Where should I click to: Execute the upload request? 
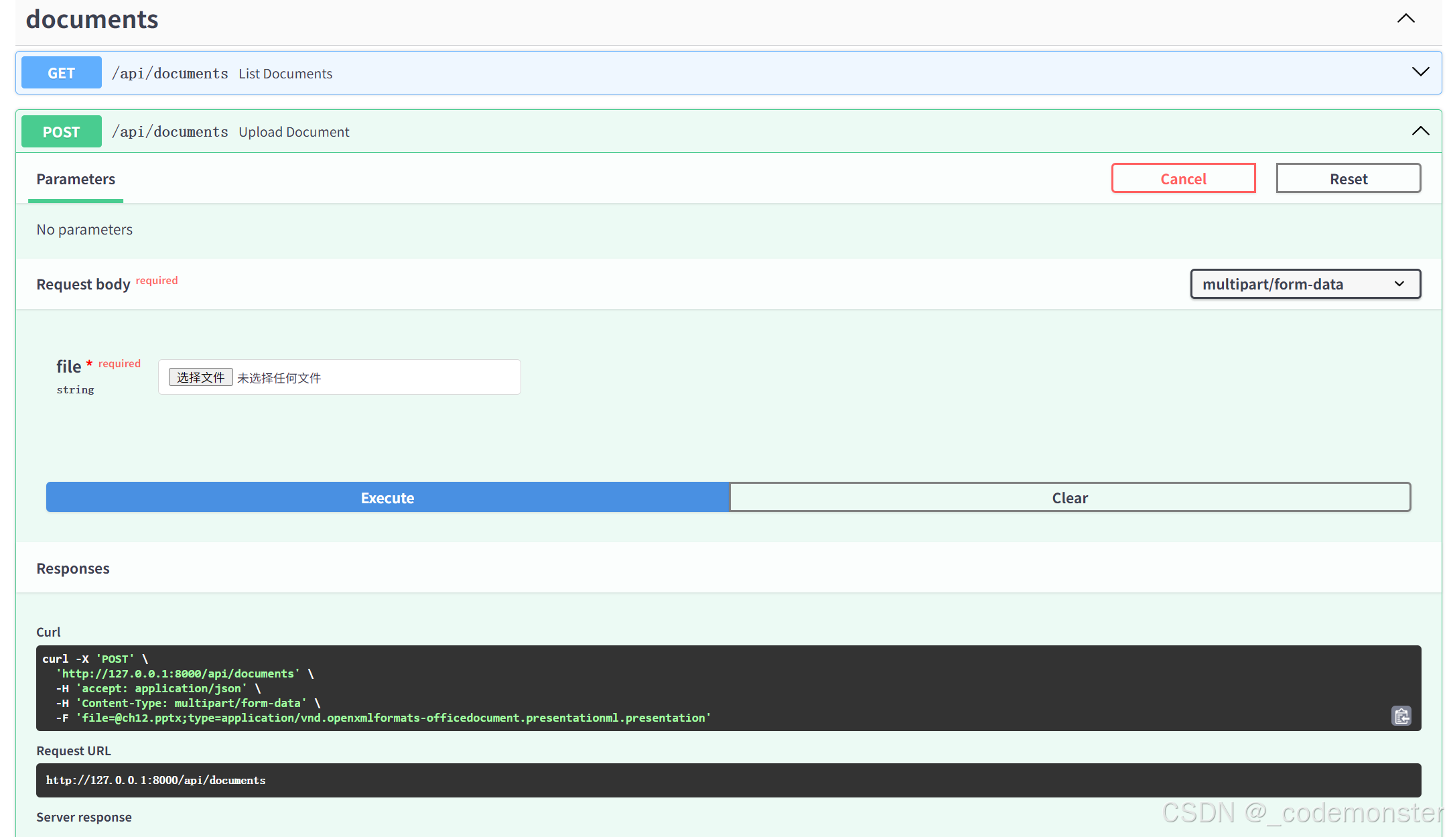coord(388,497)
